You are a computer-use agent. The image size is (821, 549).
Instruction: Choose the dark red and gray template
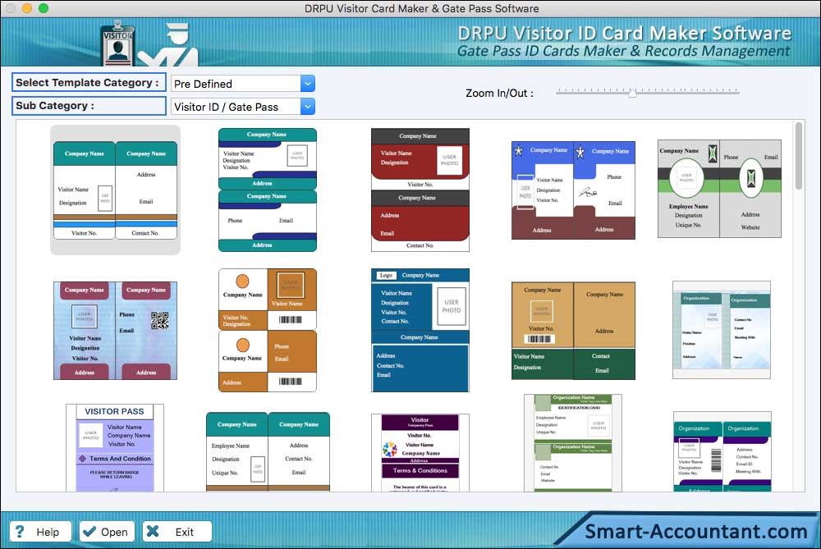tap(420, 190)
